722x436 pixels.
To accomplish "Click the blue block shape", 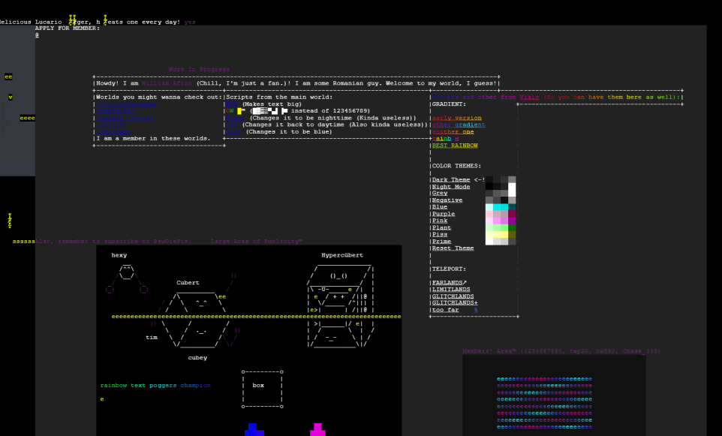I will tap(255, 429).
